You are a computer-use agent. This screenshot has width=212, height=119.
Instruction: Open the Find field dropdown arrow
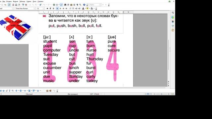[x=100, y=5]
